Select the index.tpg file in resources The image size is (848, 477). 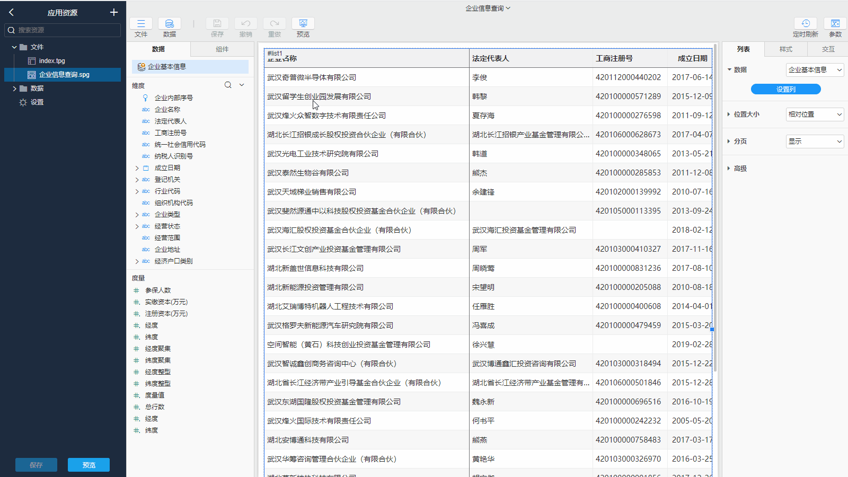click(x=52, y=60)
